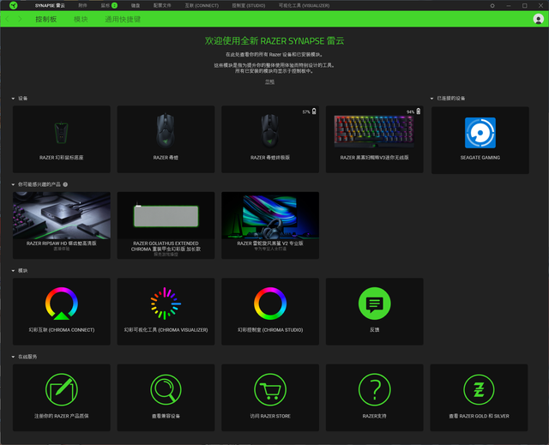
Task: Open the user account avatar
Action: click(x=538, y=19)
